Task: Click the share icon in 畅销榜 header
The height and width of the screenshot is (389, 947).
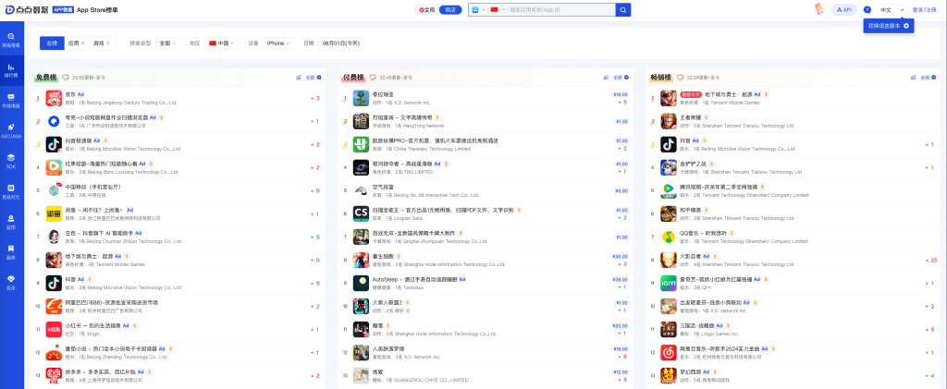Action: tap(913, 78)
